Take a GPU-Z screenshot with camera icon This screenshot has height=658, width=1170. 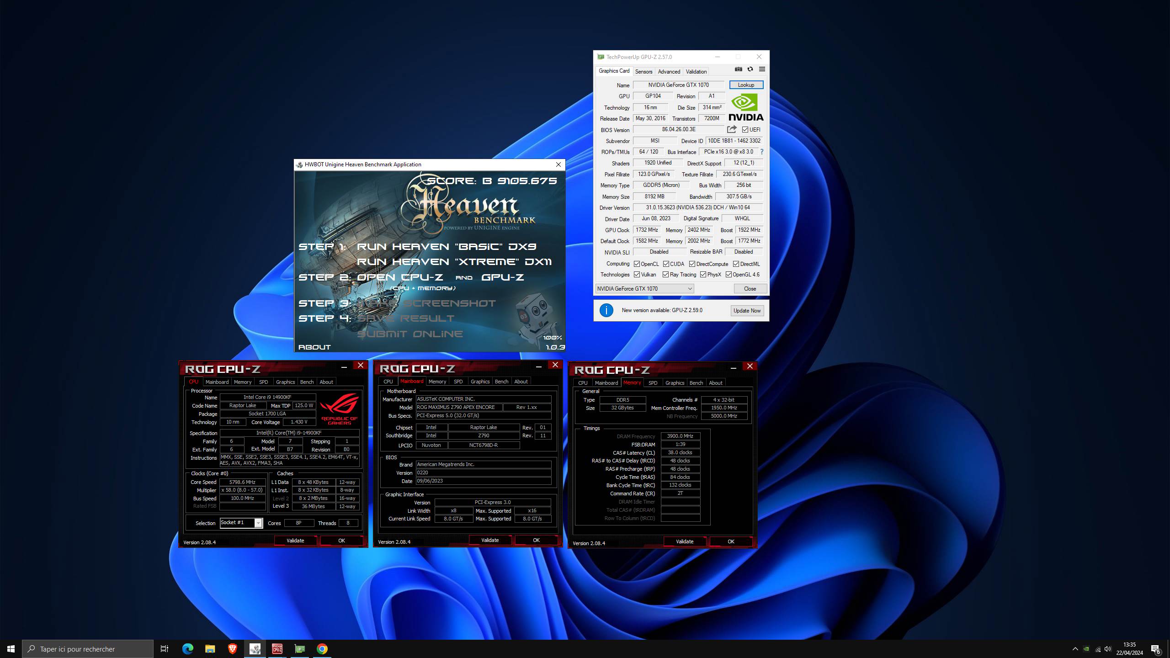coord(738,69)
